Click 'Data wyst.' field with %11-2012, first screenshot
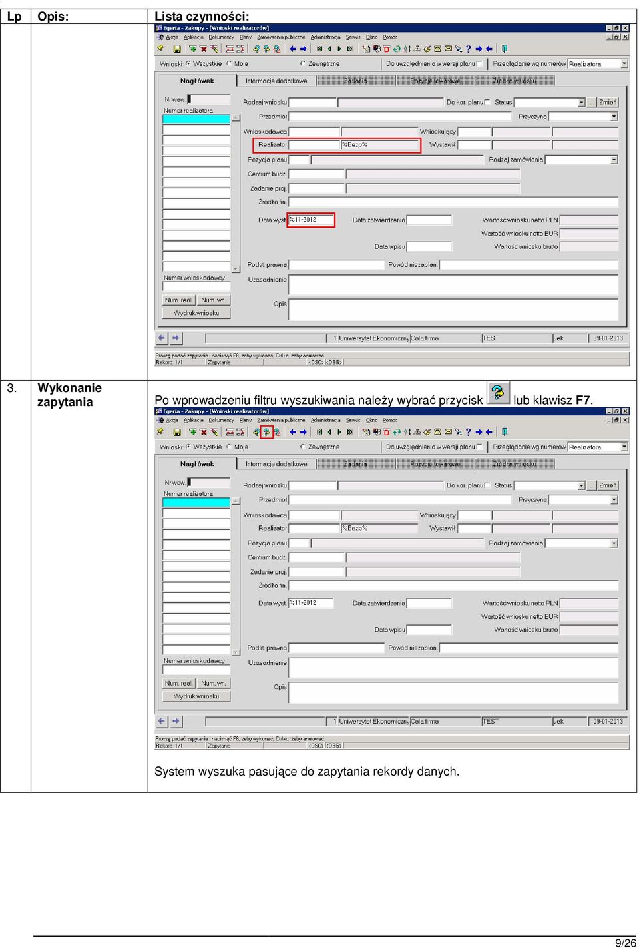 tap(311, 220)
